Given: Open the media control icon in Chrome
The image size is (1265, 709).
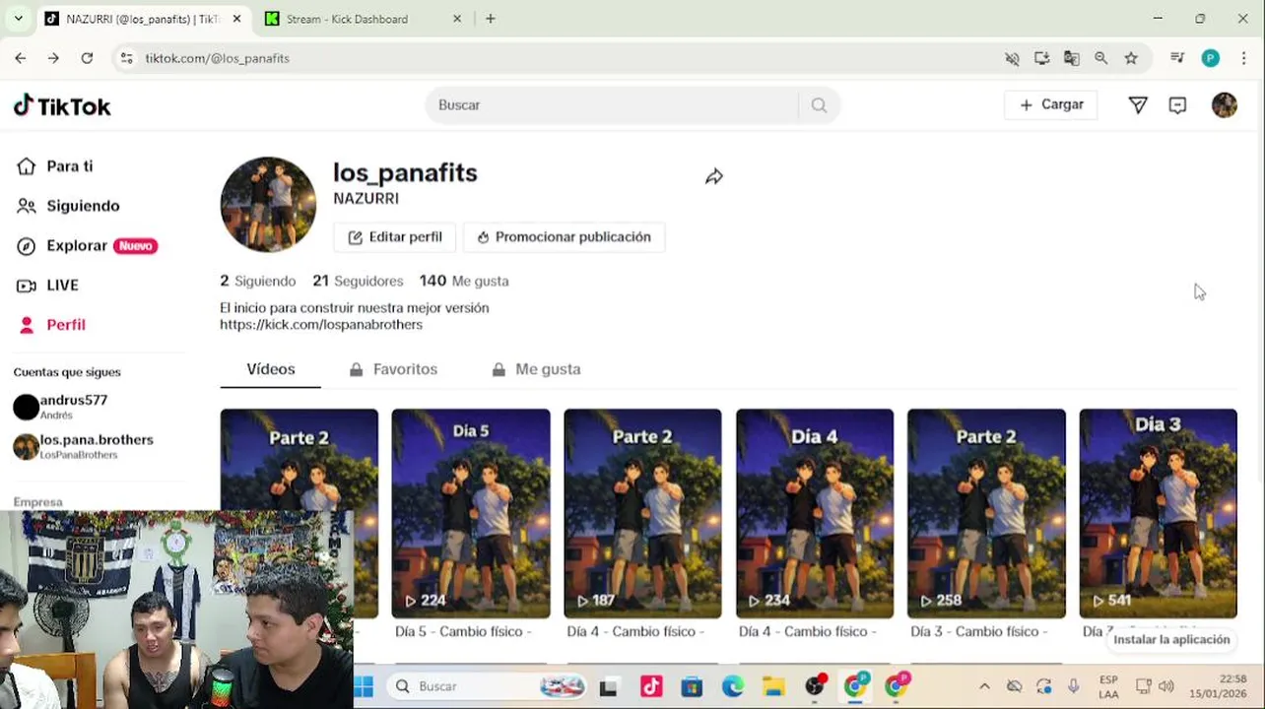Looking at the screenshot, I should (1177, 58).
